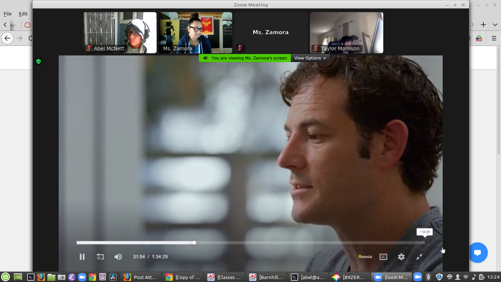Open the File menu in browser window

pos(8,14)
